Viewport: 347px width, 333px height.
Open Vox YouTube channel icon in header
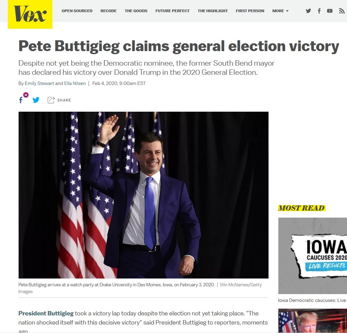pos(330,11)
